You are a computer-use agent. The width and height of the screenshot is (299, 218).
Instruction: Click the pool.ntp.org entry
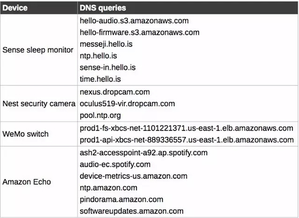click(x=100, y=115)
